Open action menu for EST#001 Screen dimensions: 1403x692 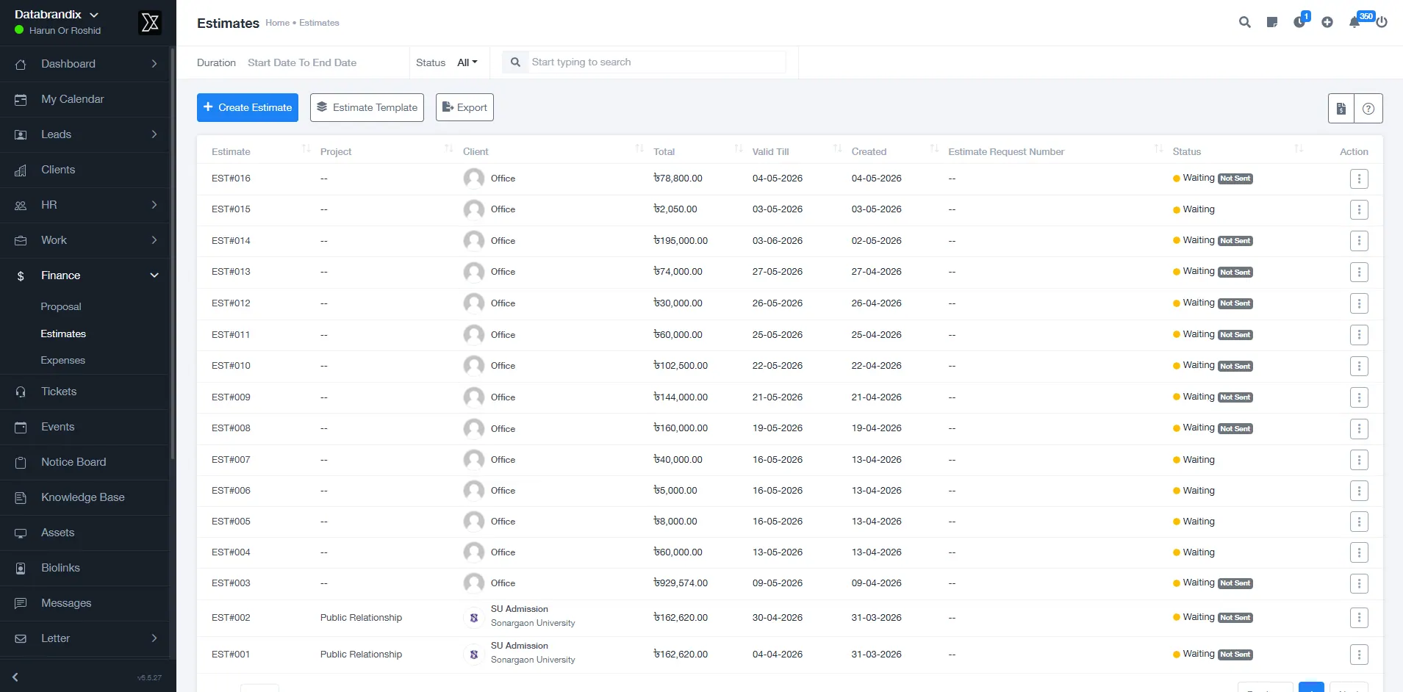[1359, 655]
